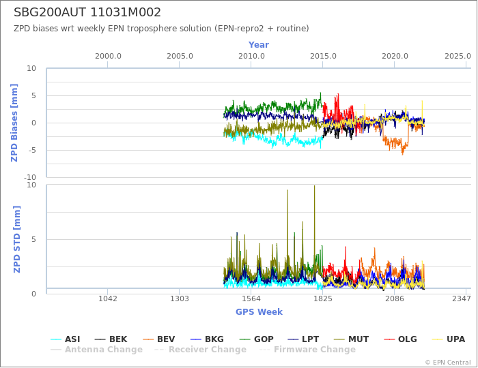Enable the Antenna Change legend entry

pyautogui.click(x=97, y=350)
